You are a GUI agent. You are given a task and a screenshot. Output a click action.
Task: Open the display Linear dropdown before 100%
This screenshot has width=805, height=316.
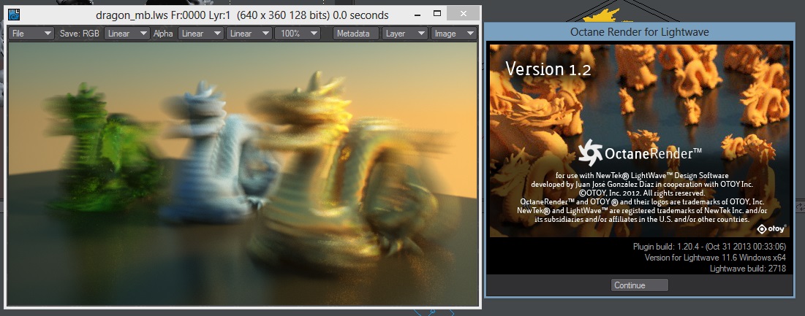click(x=249, y=34)
